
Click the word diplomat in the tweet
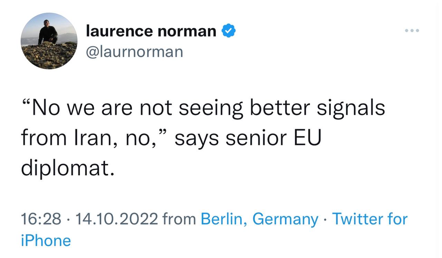67,169
